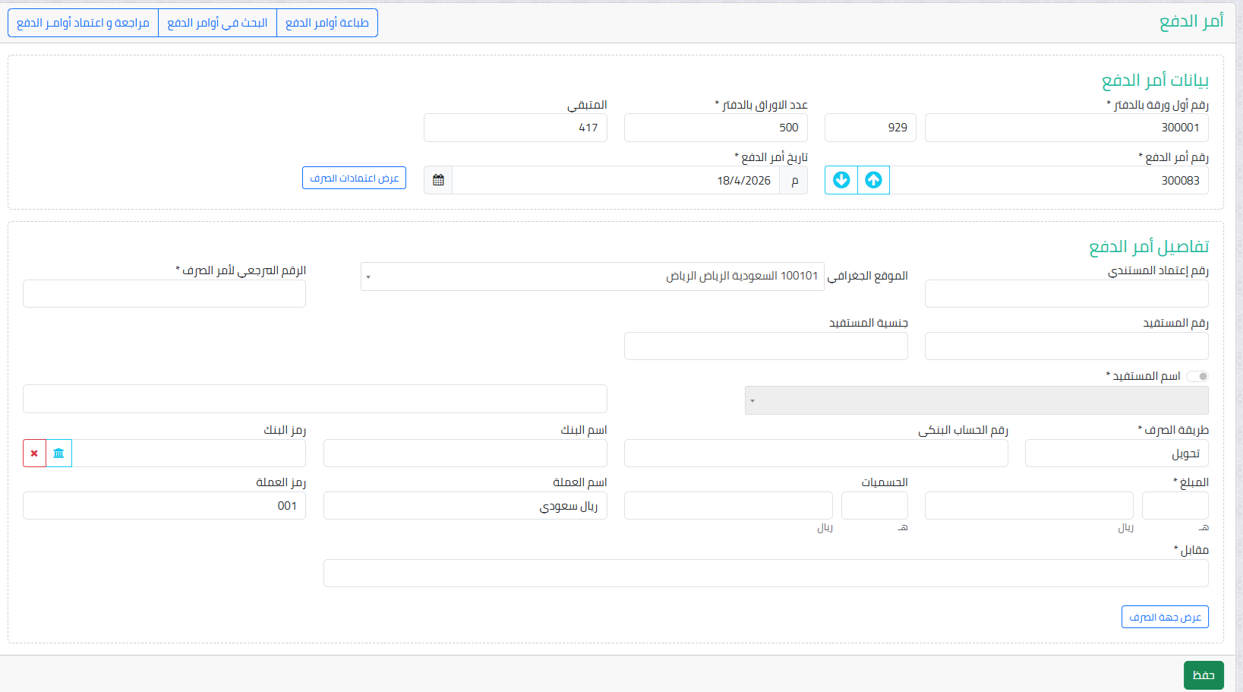This screenshot has height=692, width=1243.
Task: Click the اسم البنك input field
Action: (x=465, y=453)
